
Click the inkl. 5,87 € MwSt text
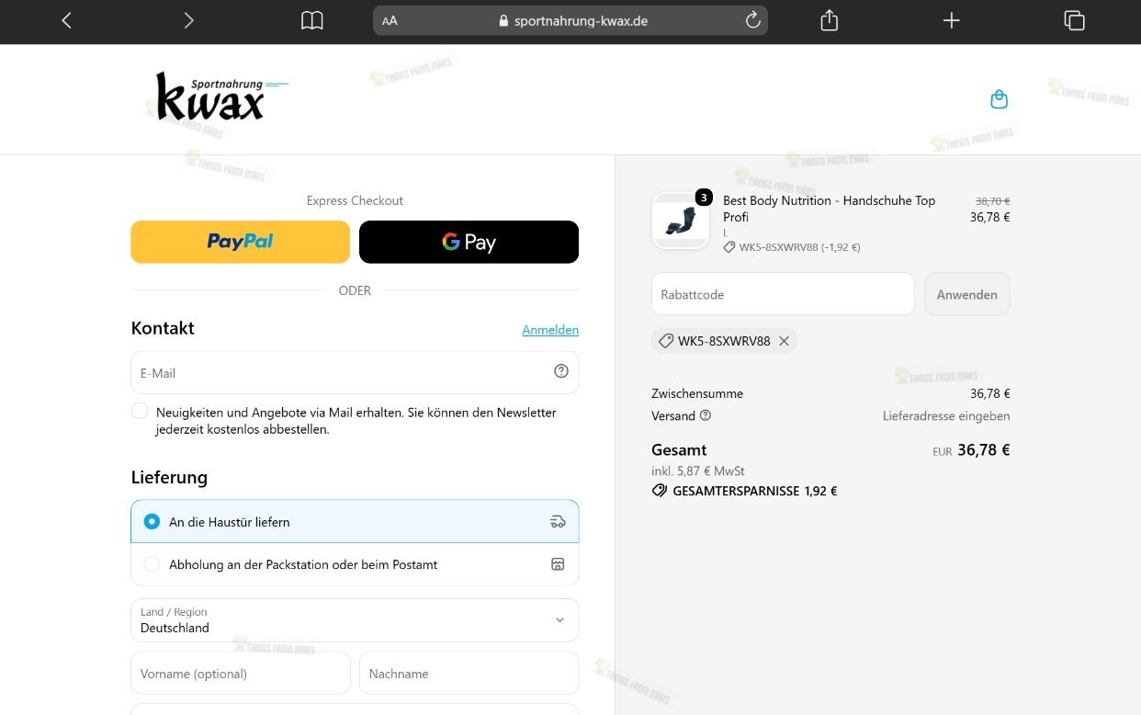tap(698, 471)
